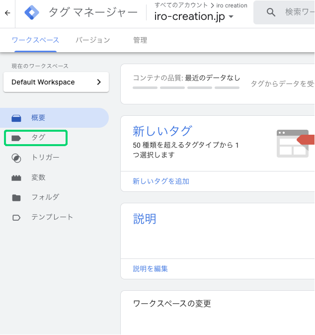Click the 変数 variables brick icon
315x335 pixels.
point(16,178)
